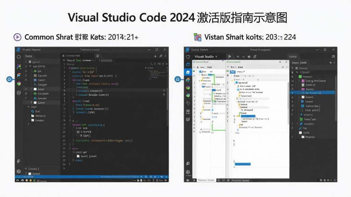The width and height of the screenshot is (351, 197).
Task: Click the smiley face icon in left window sidebar
Action: [x=19, y=93]
